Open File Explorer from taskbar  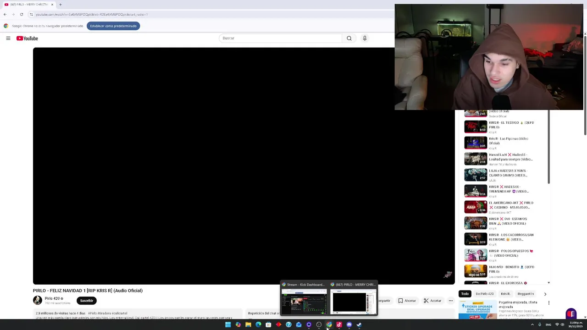click(248, 324)
